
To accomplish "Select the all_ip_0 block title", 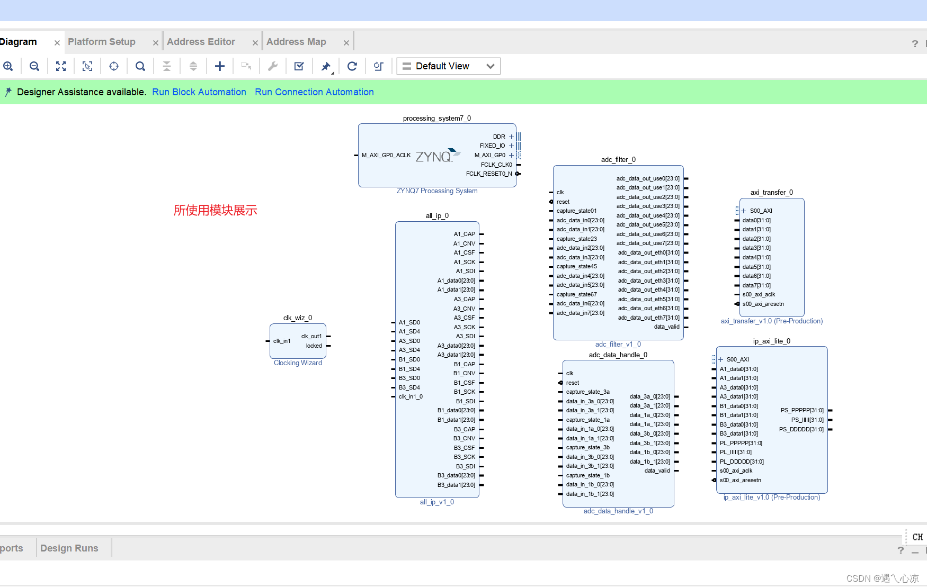I will 437,215.
